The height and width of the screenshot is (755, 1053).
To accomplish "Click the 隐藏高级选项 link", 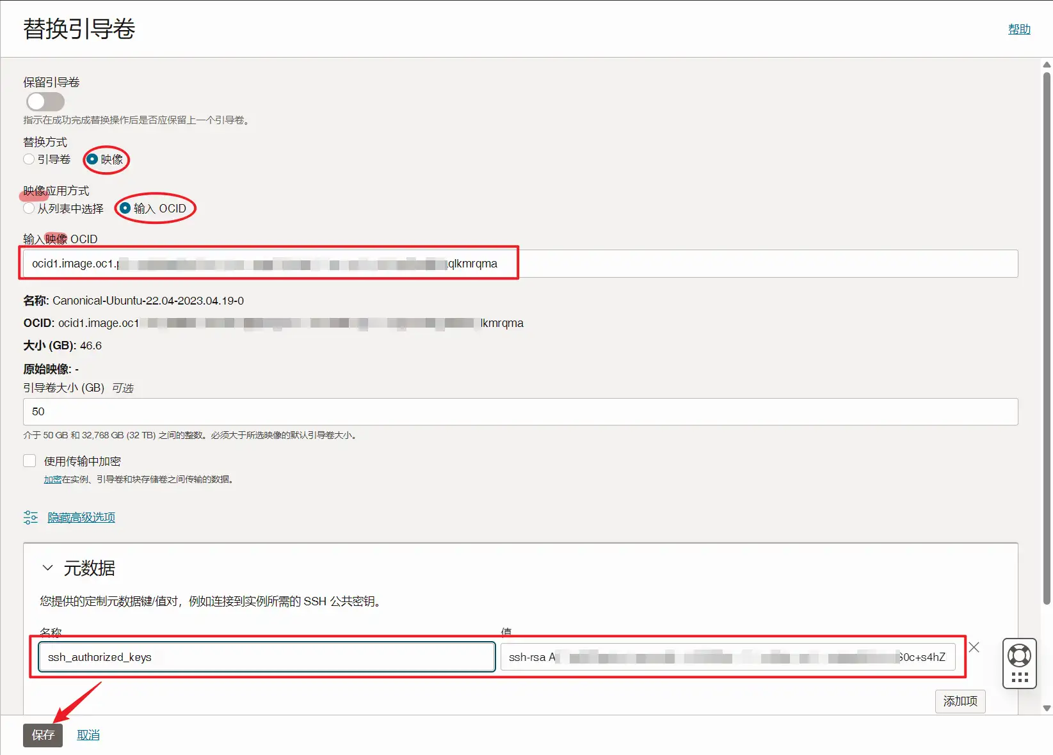I will point(81,517).
